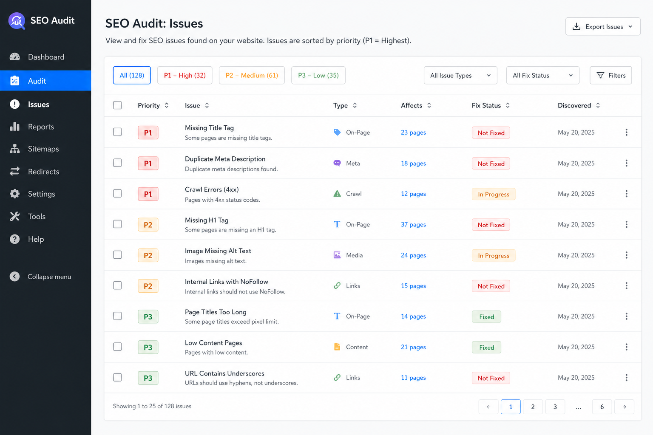Screen dimensions: 653x435
Task: Select the P3 – Low (35) tab
Action: pos(318,75)
